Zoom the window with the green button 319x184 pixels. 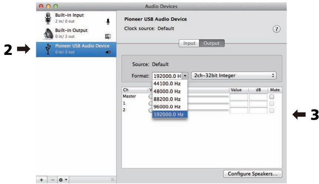pos(56,6)
